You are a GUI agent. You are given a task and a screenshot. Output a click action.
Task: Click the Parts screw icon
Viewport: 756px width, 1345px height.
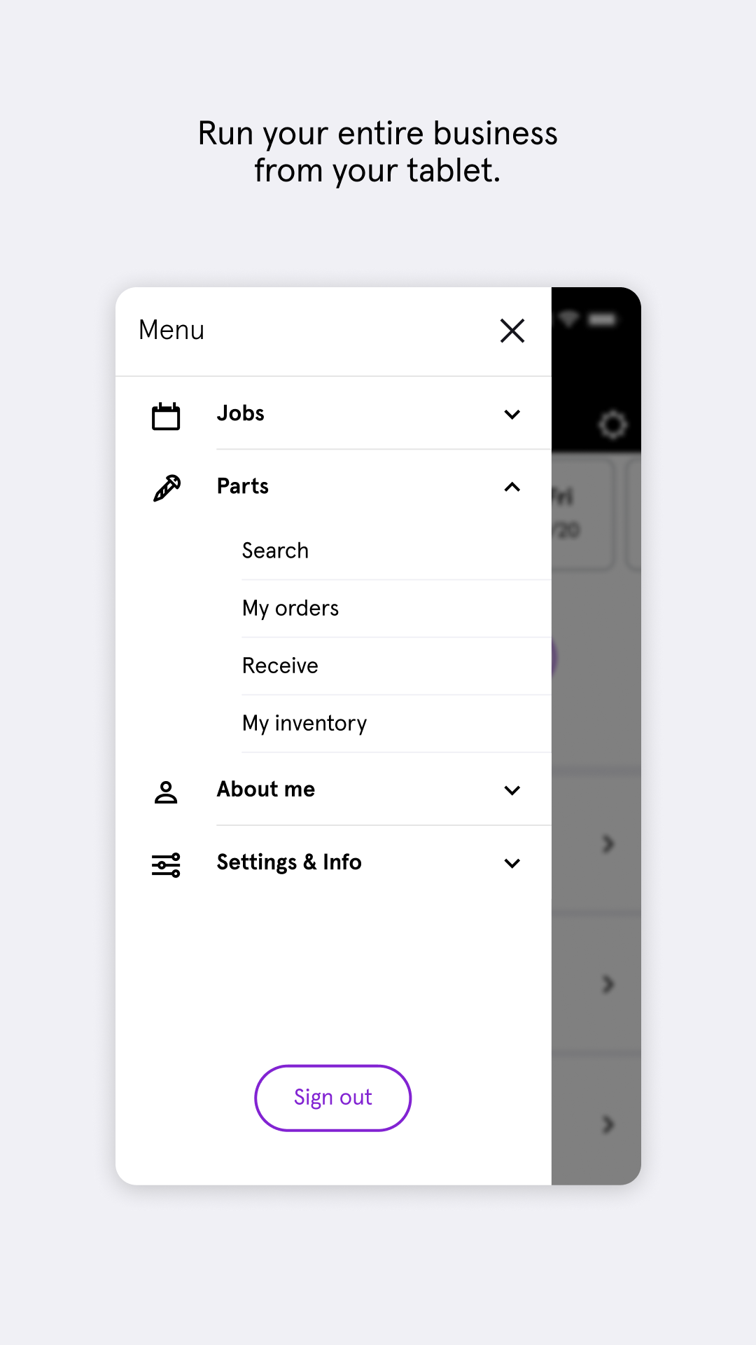167,488
